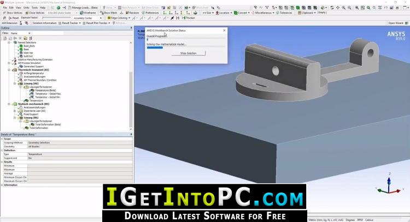Select Temperature (Beta) tree item
410x222 pixels.
45,90
